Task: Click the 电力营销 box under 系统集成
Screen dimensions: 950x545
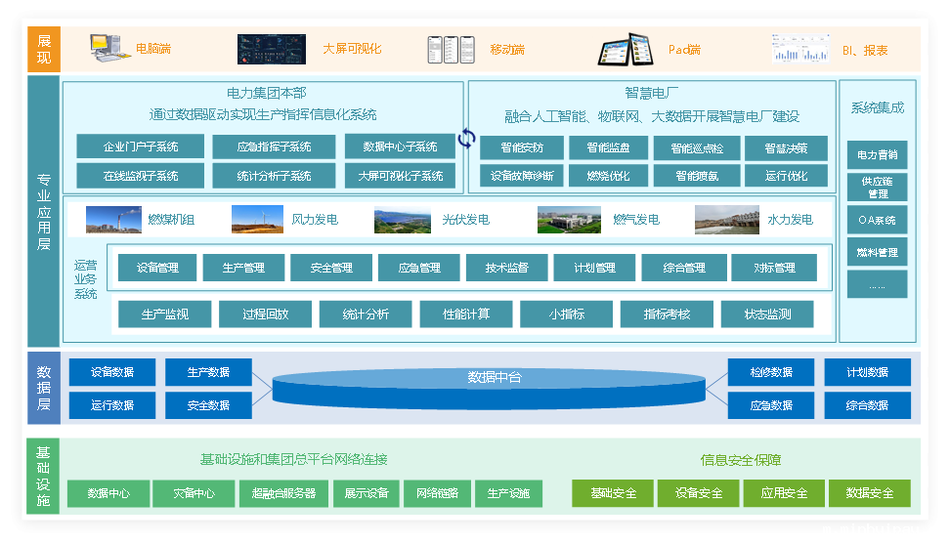Action: pos(877,154)
